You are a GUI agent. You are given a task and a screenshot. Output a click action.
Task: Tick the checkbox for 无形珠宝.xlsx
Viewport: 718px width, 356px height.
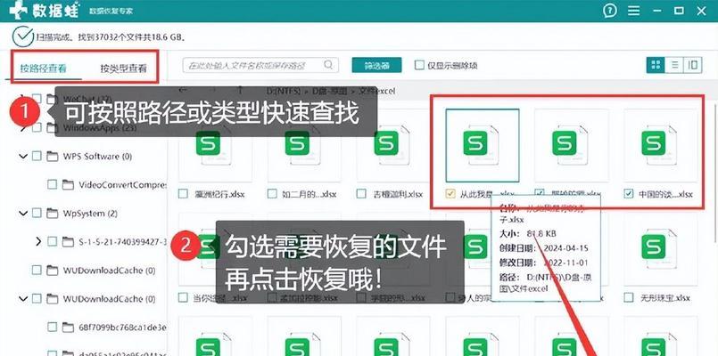click(x=629, y=298)
